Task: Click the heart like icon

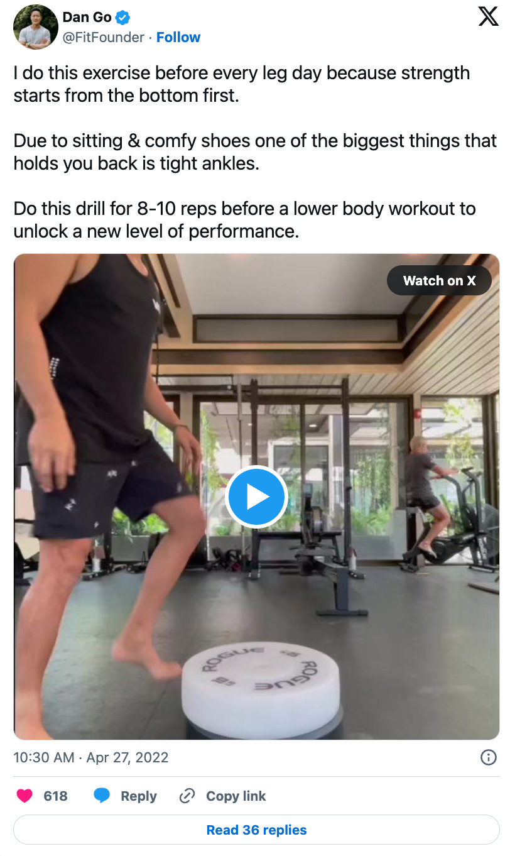Action: (x=24, y=796)
